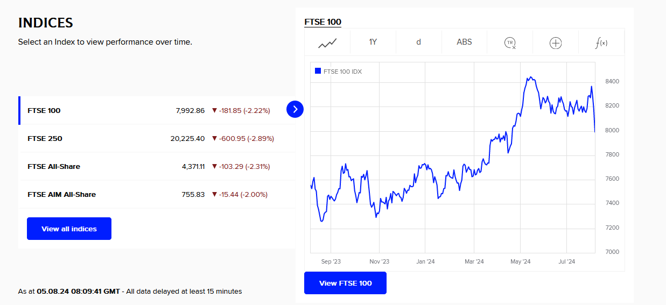Click the FTSE 100 IDX legend label
666x305 pixels.
pos(342,72)
